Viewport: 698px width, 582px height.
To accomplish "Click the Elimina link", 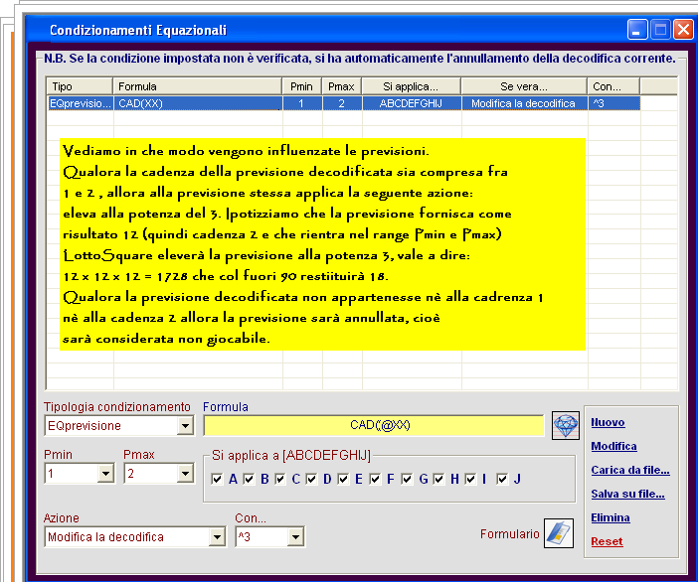I will [611, 518].
